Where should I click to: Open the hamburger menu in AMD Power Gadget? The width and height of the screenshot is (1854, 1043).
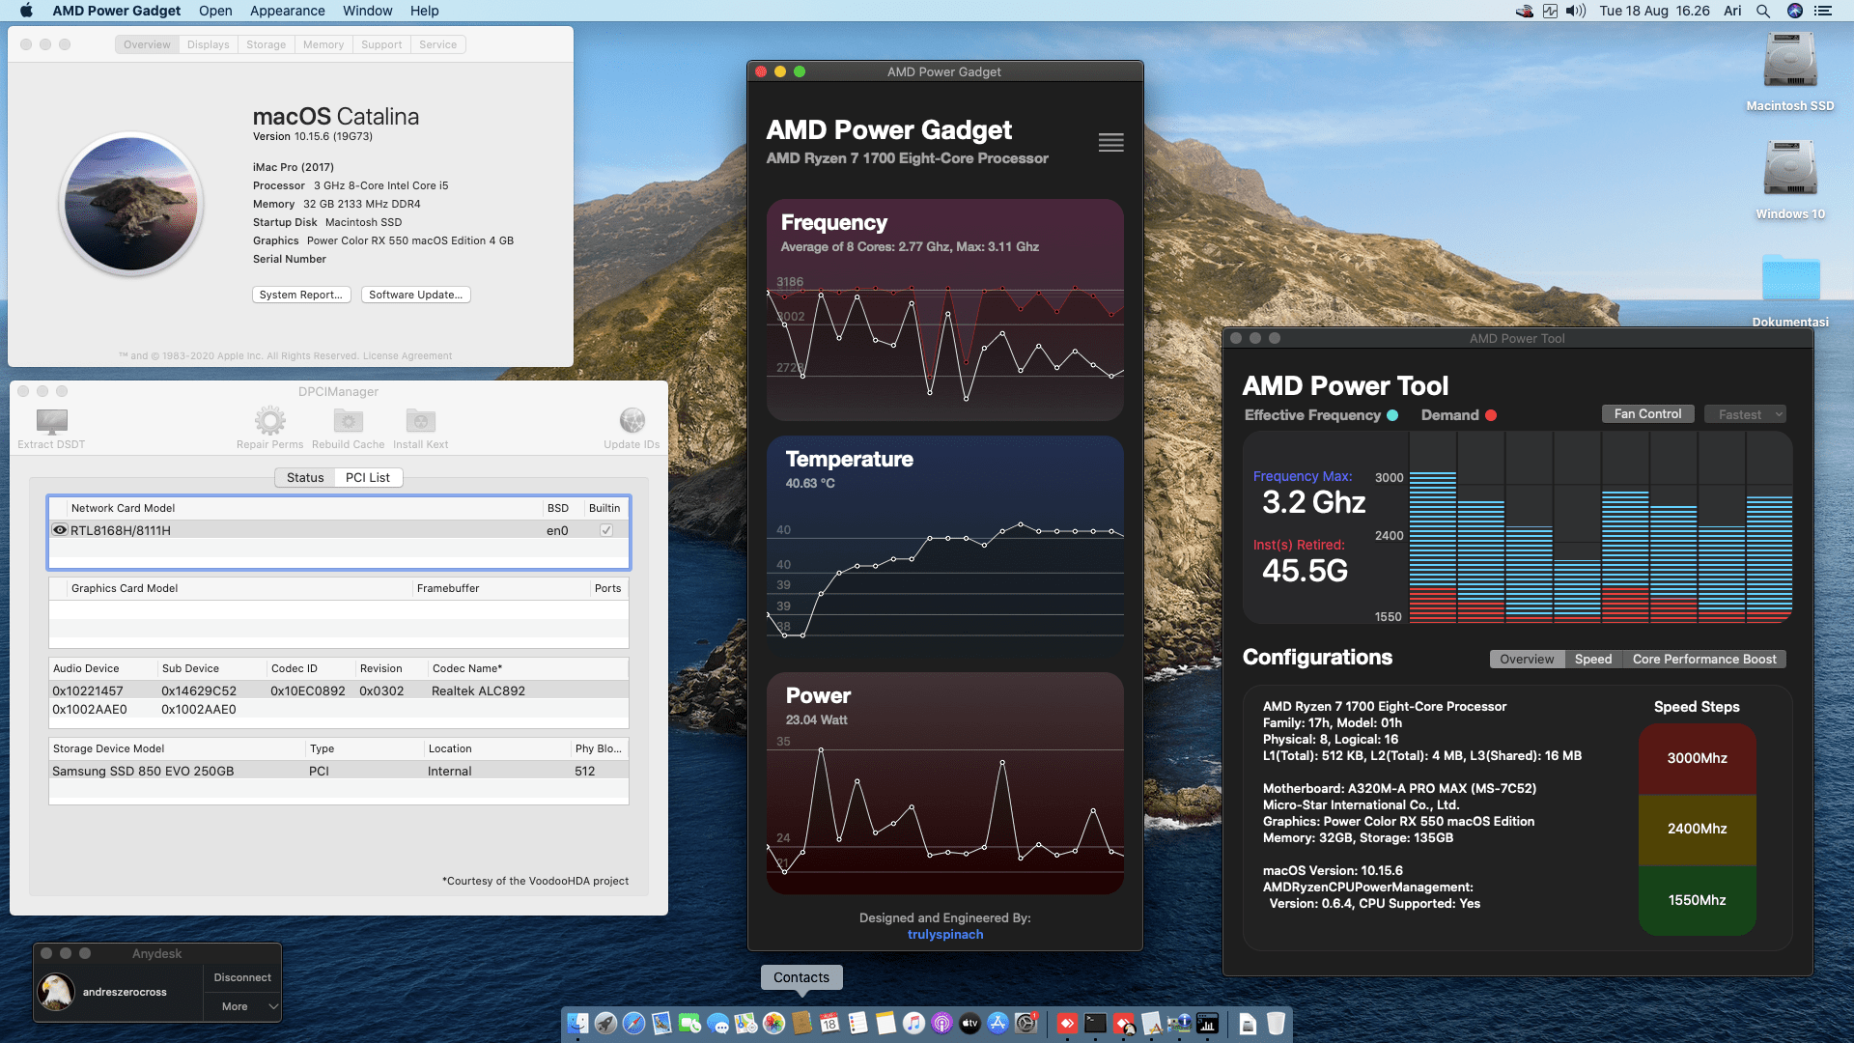[x=1110, y=142]
